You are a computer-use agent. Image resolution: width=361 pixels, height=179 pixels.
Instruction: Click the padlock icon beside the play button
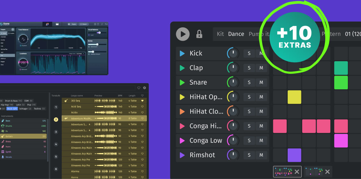tap(199, 34)
